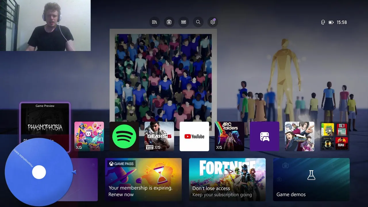Launch the Phasmophobia game tile

[45, 127]
